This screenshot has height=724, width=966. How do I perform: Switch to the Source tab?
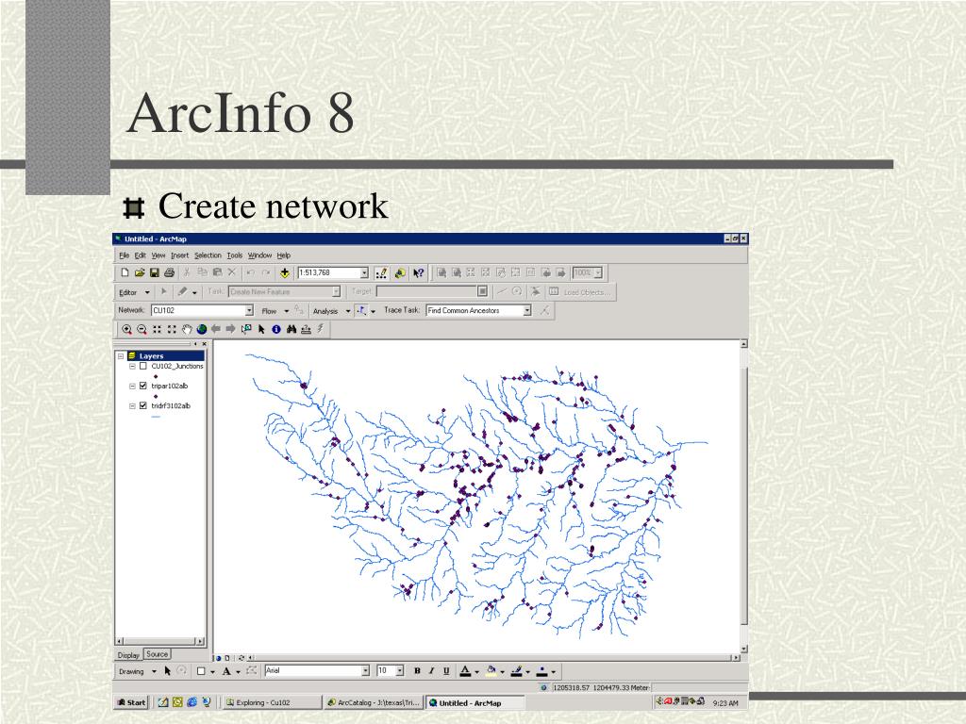pyautogui.click(x=158, y=654)
